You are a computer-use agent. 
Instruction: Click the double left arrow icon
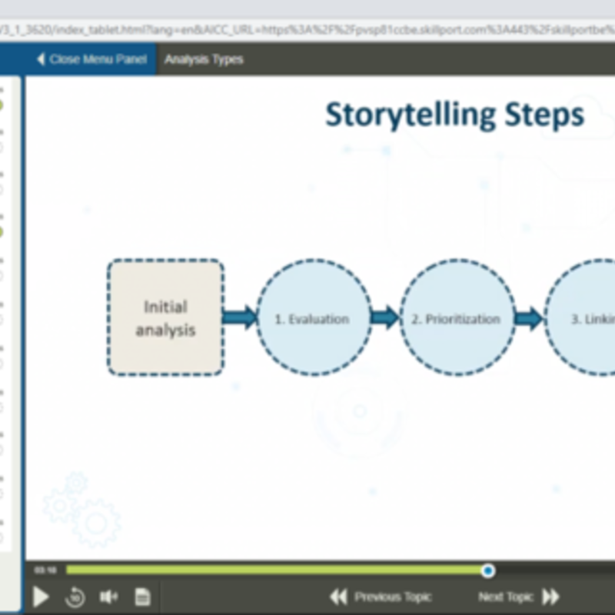tap(338, 597)
